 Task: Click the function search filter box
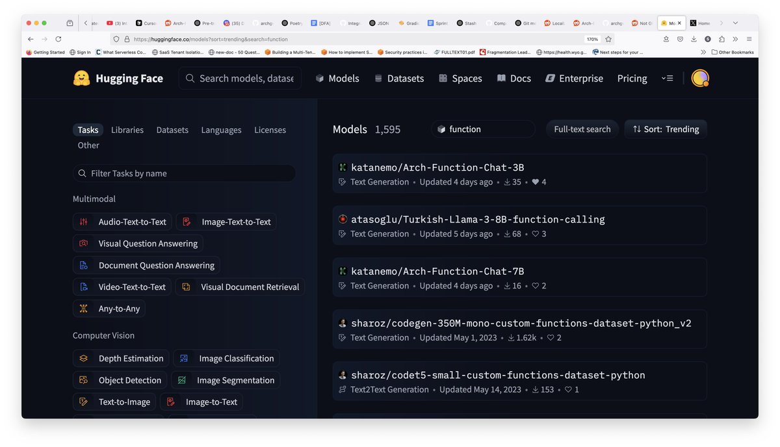point(483,129)
